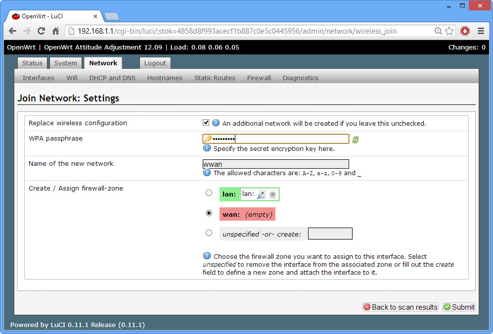Click Powered by LuCI footer link

pos(77,325)
